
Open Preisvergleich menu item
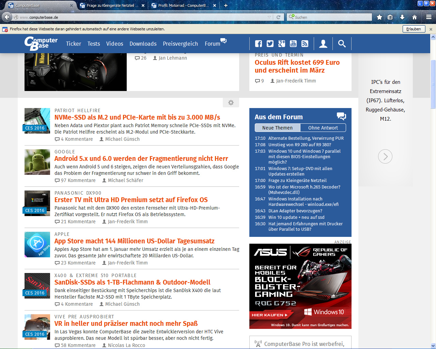click(x=180, y=44)
